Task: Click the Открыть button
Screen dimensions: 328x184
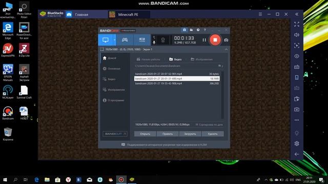Action: [145, 134]
